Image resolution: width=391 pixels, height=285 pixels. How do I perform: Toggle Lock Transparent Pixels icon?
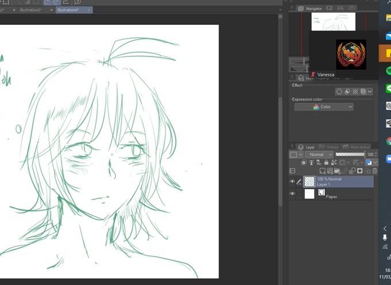tap(333, 162)
